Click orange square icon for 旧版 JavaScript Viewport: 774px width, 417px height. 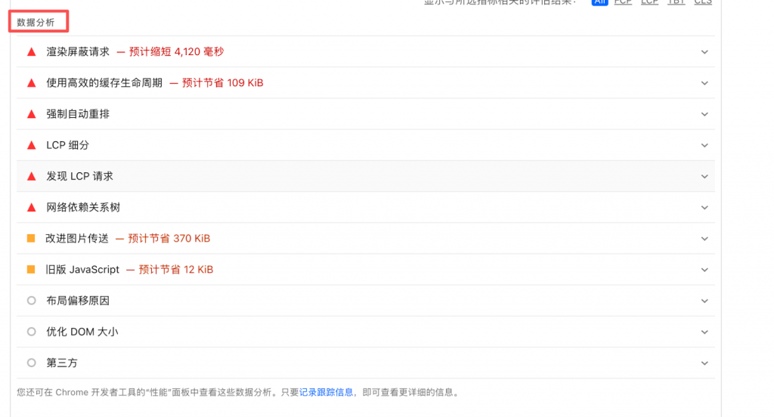click(31, 269)
